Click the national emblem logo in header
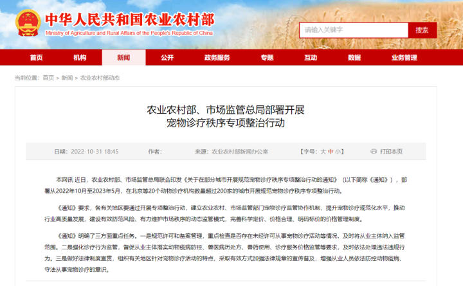463x286 pixels. click(28, 22)
